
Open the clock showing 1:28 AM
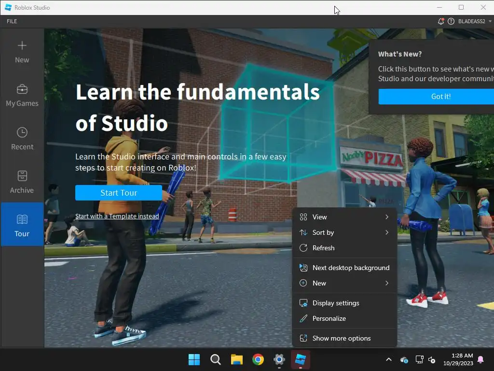[x=458, y=359]
